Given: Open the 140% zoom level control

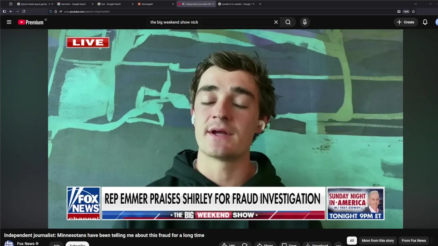Looking at the screenshot, I should coord(406,11).
